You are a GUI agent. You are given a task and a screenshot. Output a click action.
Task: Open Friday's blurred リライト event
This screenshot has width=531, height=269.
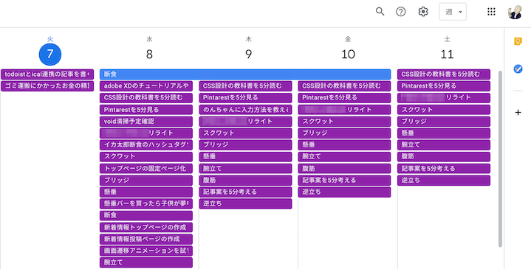(344, 110)
